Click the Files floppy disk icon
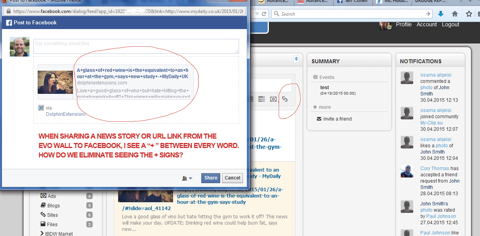This screenshot has width=480, height=236. [43, 224]
